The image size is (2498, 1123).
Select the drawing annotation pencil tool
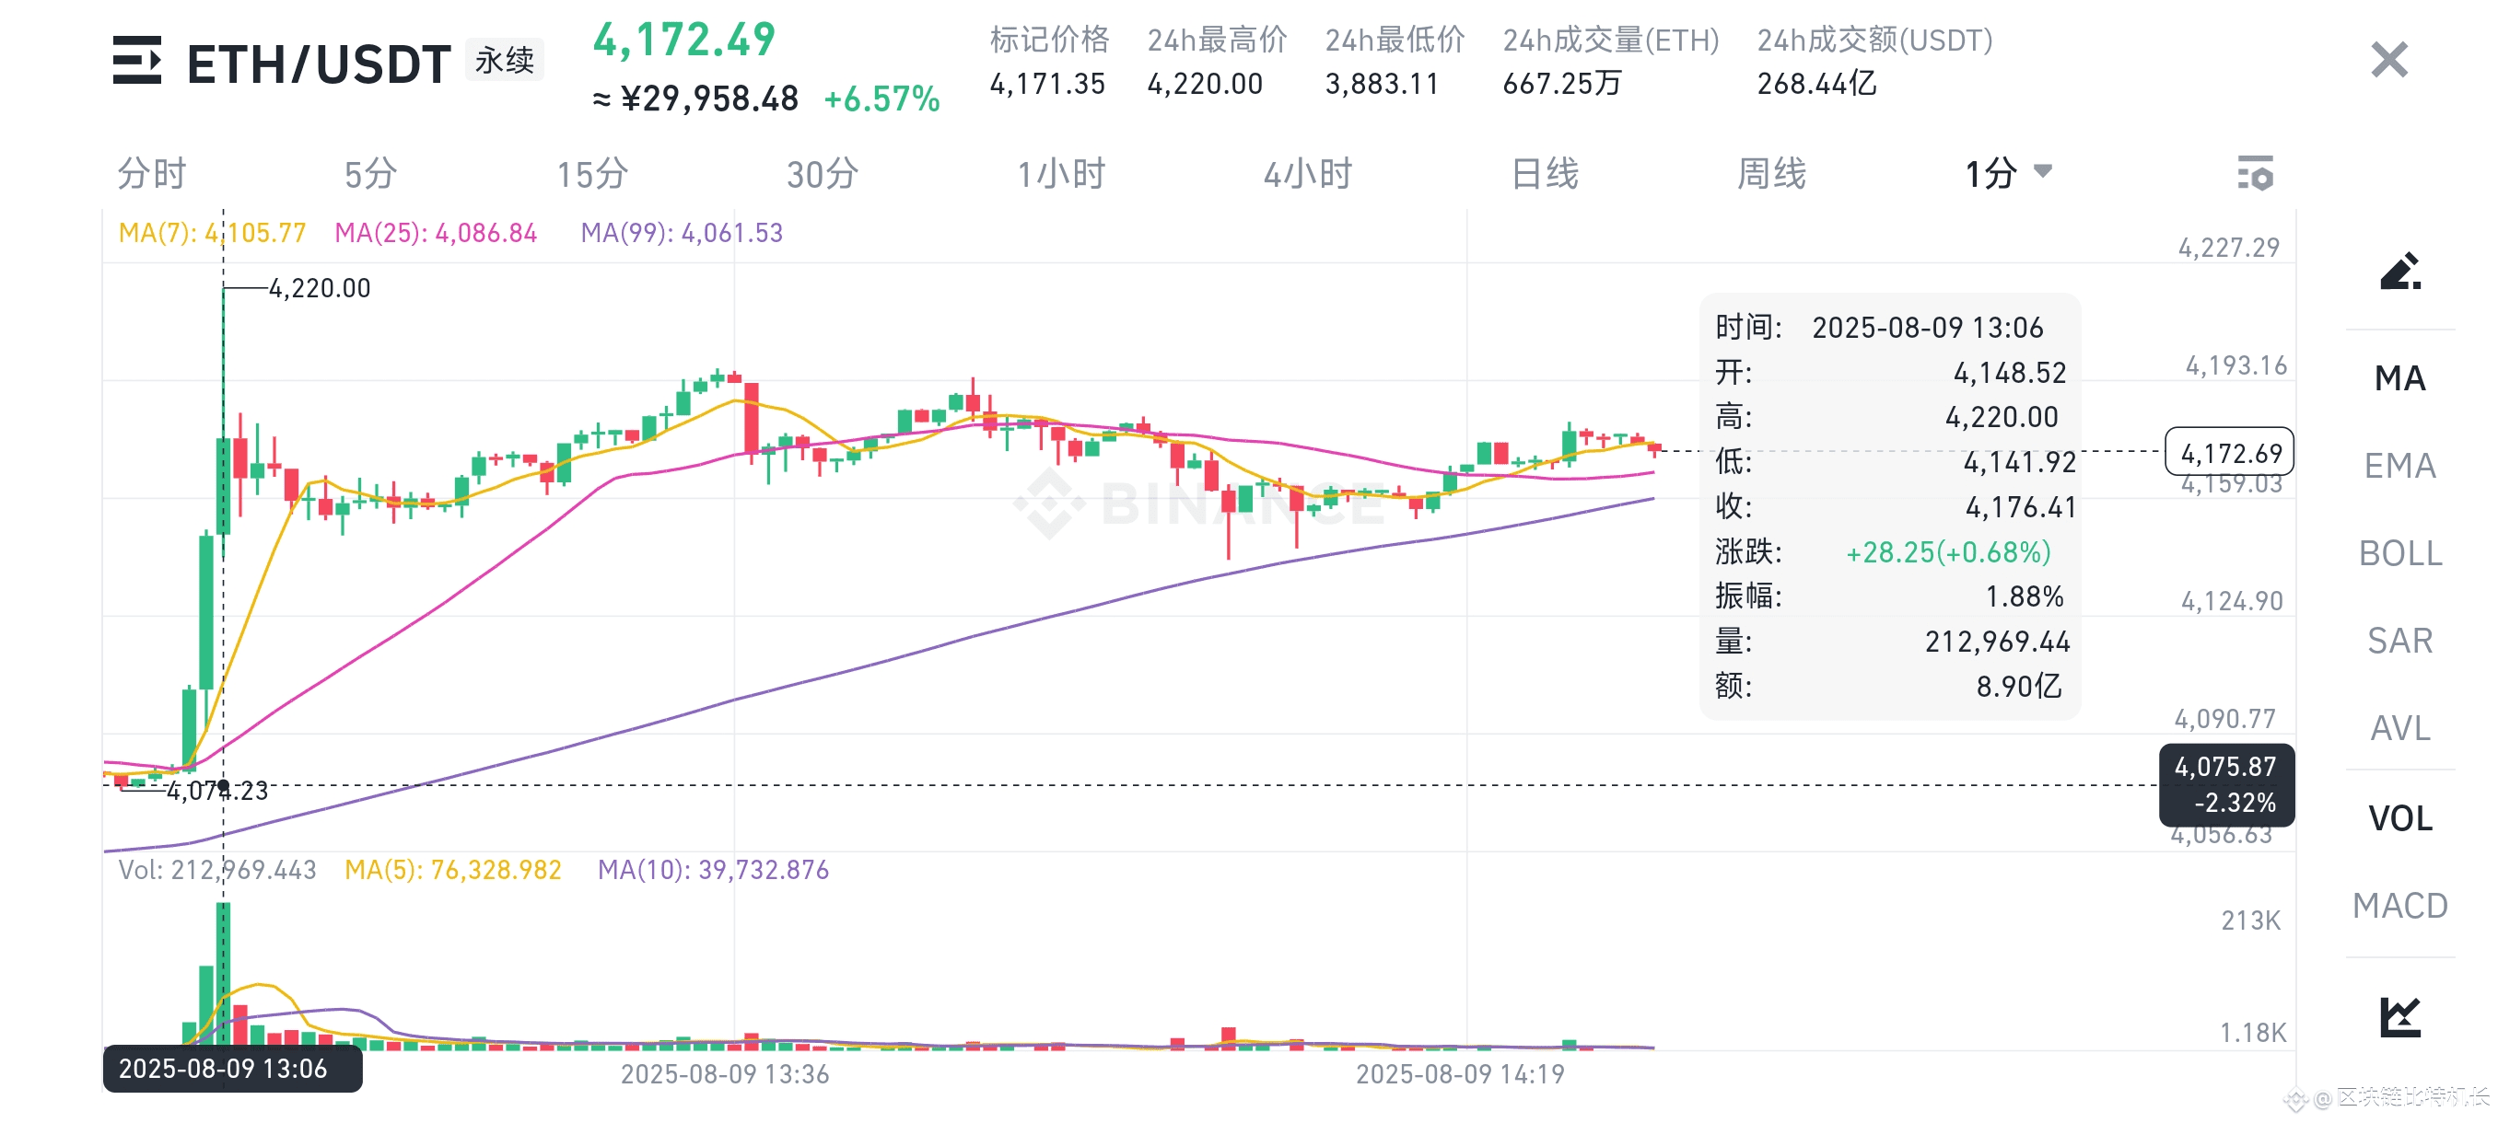[2400, 272]
